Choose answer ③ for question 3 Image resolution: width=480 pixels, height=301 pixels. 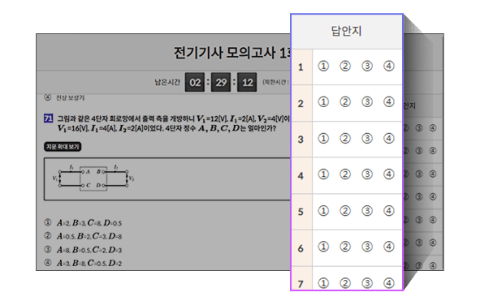coord(367,139)
